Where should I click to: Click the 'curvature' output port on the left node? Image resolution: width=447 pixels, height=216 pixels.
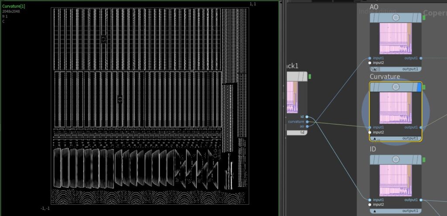pyautogui.click(x=307, y=122)
